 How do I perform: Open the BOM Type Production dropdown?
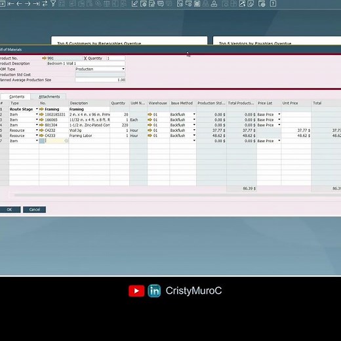click(x=123, y=69)
